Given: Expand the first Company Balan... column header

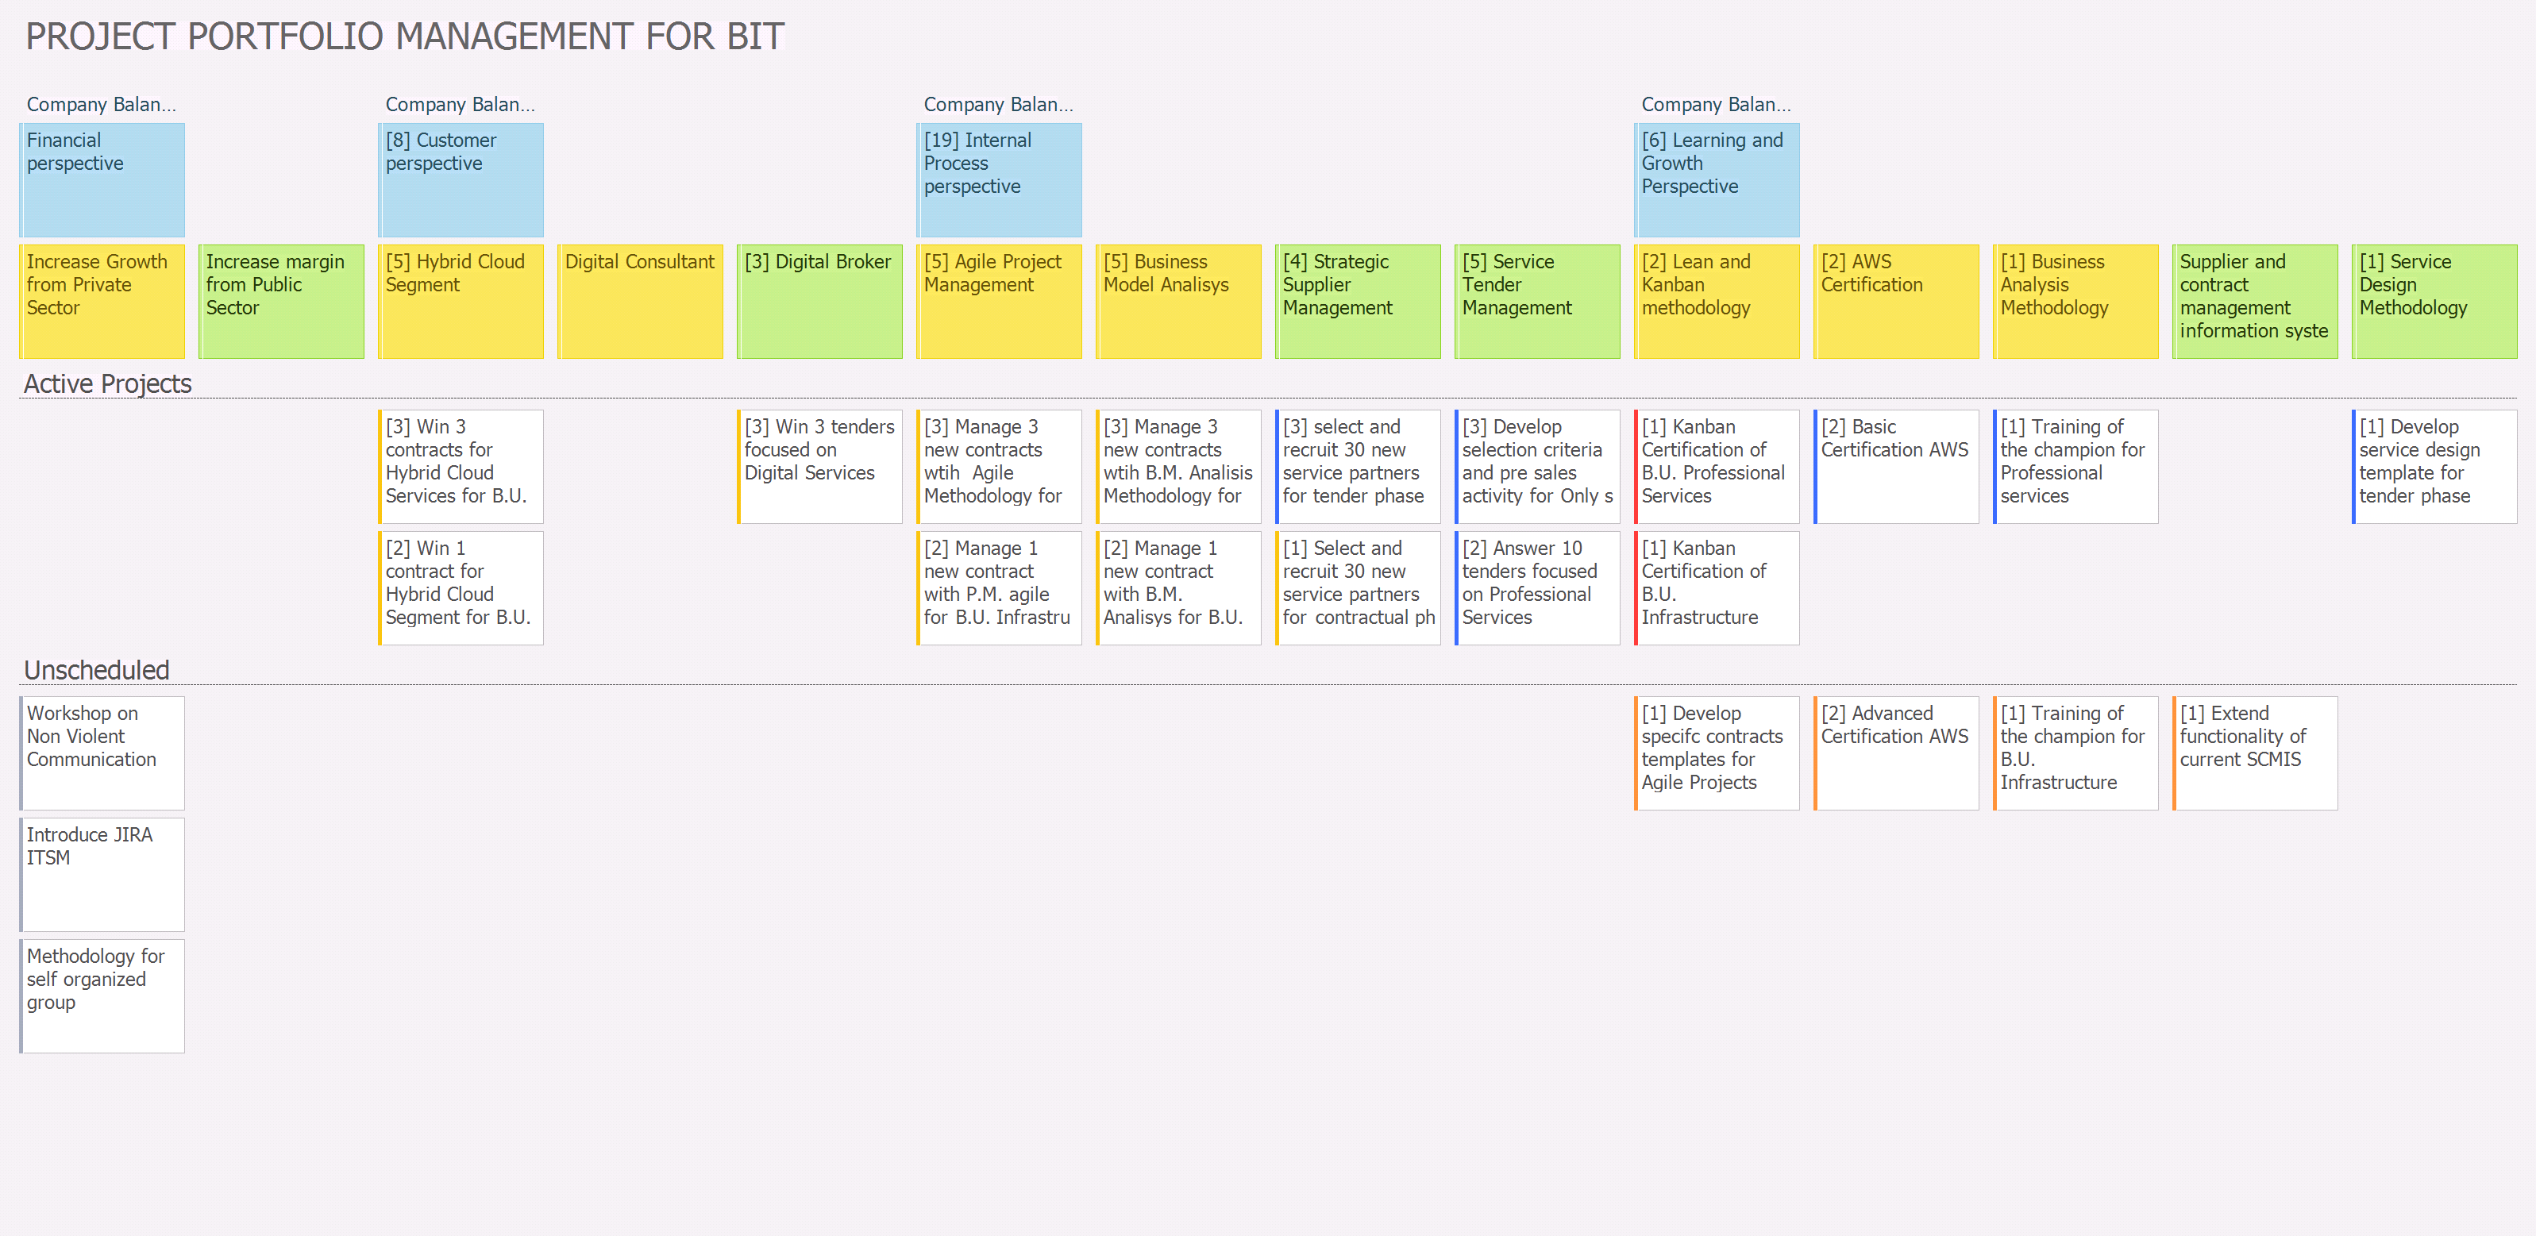Looking at the screenshot, I should click(x=102, y=104).
